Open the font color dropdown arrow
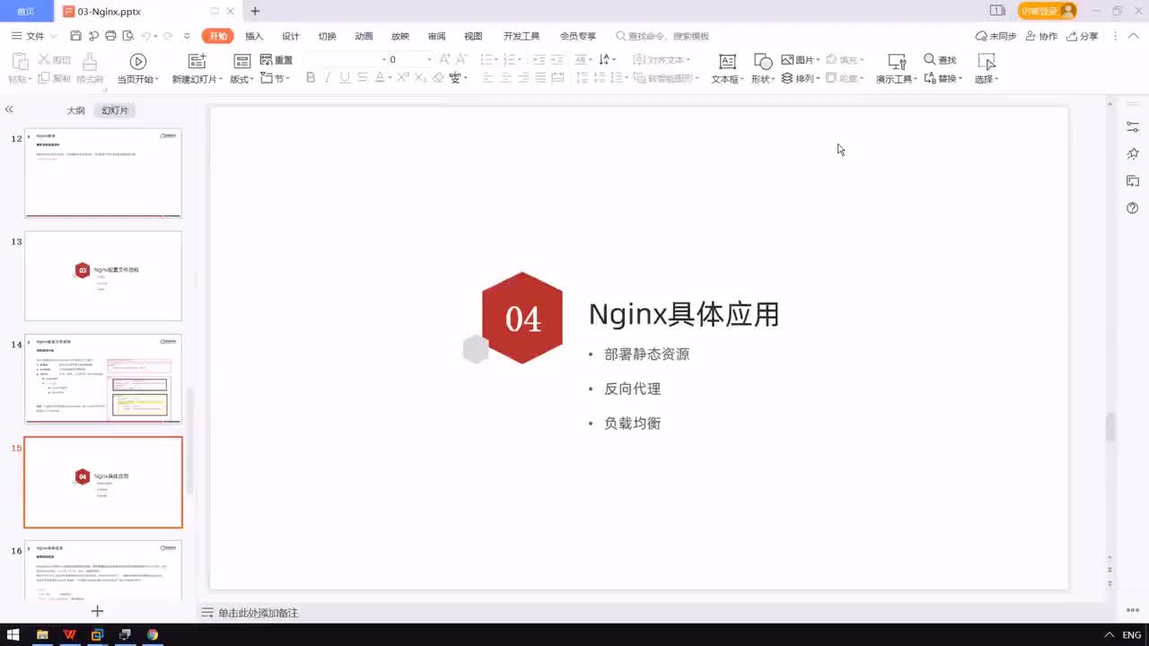The height and width of the screenshot is (646, 1149). 390,78
